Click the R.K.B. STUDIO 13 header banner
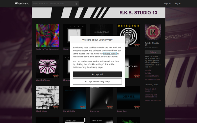 click(98, 12)
